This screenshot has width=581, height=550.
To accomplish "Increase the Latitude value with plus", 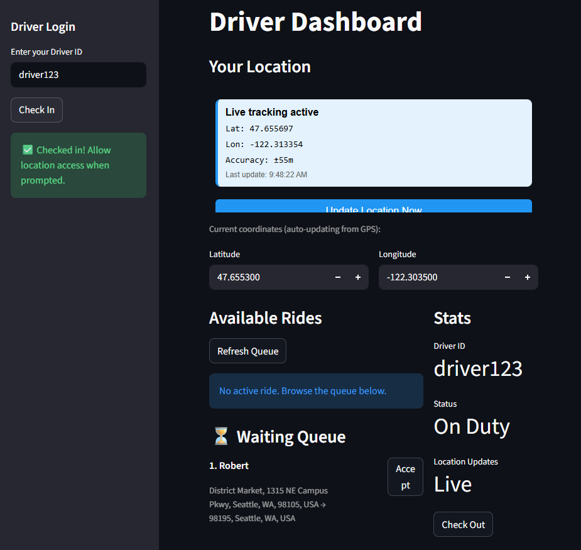I will point(358,277).
